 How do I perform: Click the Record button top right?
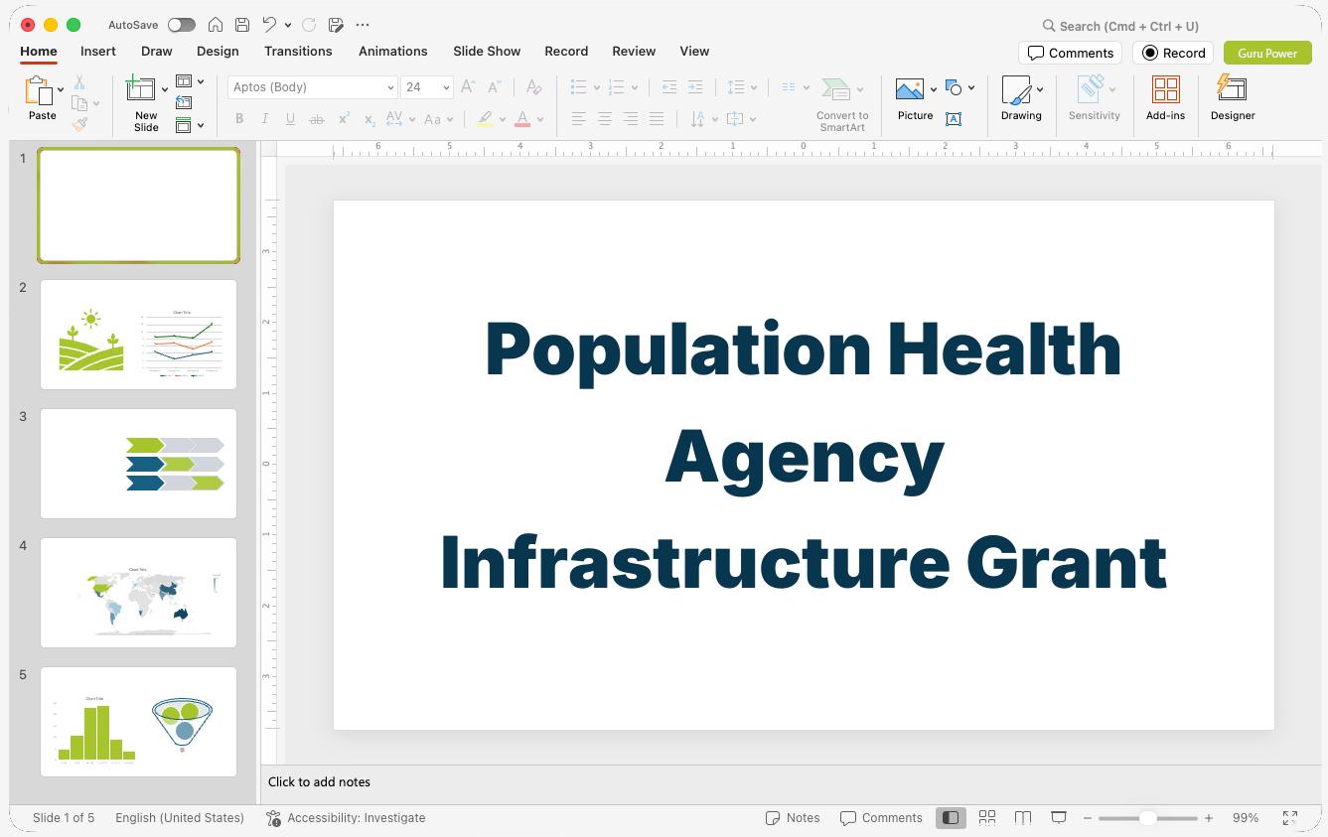pos(1173,53)
